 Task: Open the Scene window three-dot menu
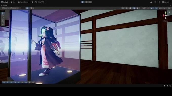click(170, 5)
